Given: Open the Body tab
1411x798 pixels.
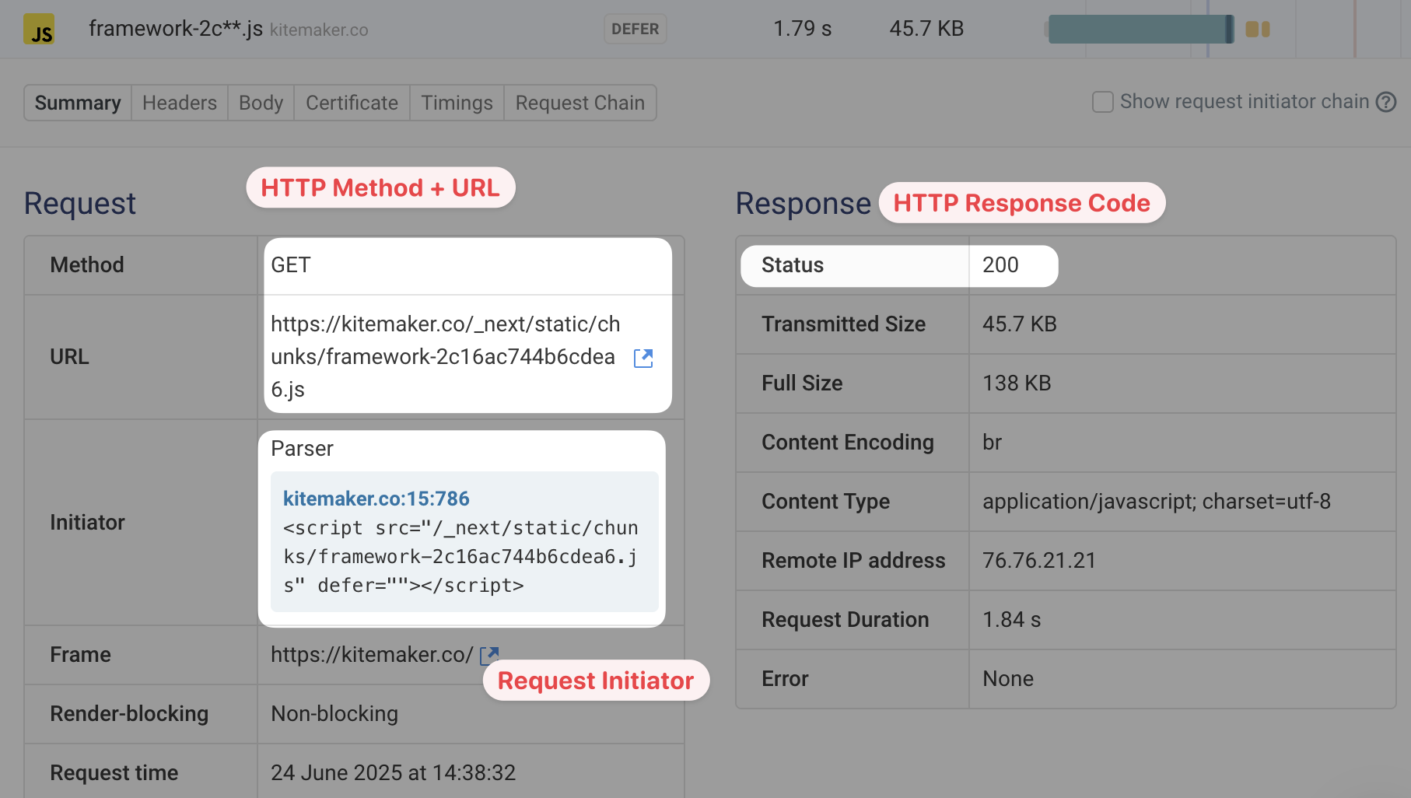Looking at the screenshot, I should [x=261, y=103].
